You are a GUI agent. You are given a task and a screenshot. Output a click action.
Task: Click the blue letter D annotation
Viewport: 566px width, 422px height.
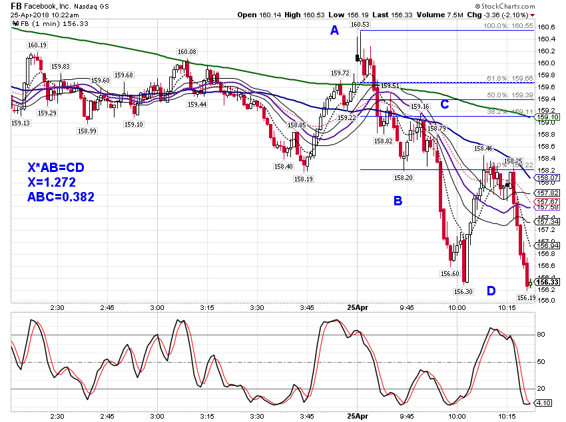tap(491, 291)
